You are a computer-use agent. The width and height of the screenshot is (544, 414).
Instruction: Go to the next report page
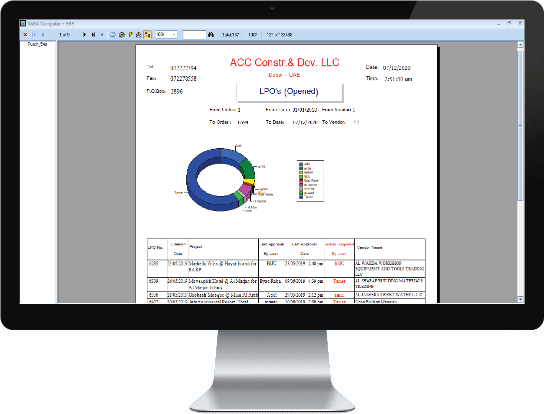[84, 34]
